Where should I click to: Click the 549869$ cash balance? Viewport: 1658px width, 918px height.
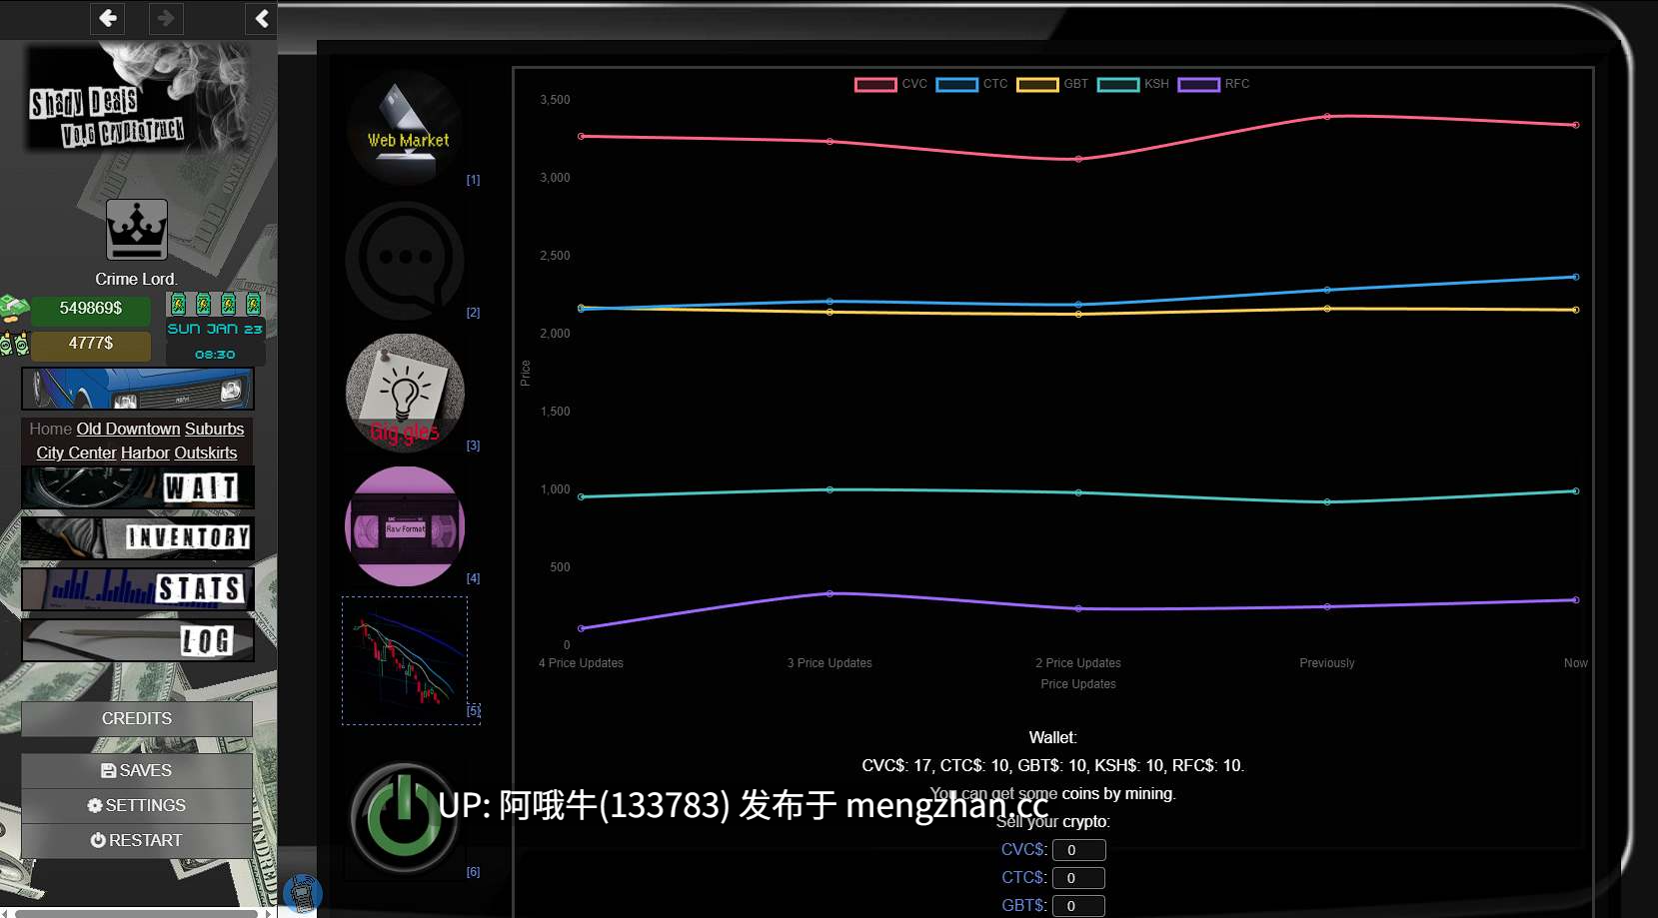[x=91, y=309]
